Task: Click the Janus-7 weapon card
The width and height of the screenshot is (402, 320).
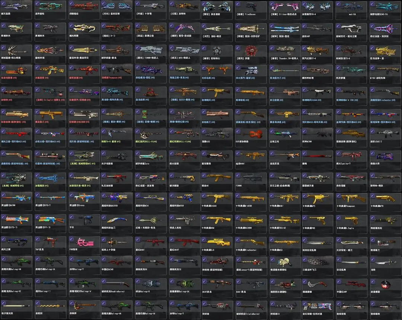Action: [251, 265]
